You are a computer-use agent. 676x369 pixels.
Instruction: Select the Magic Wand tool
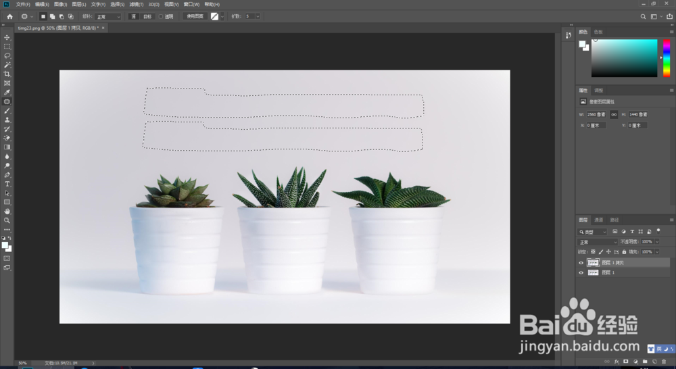pyautogui.click(x=7, y=65)
